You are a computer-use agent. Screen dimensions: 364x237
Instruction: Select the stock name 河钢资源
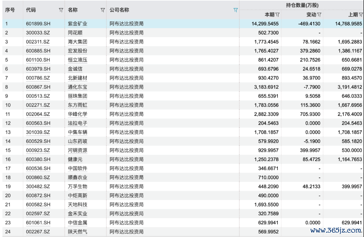click(x=77, y=150)
